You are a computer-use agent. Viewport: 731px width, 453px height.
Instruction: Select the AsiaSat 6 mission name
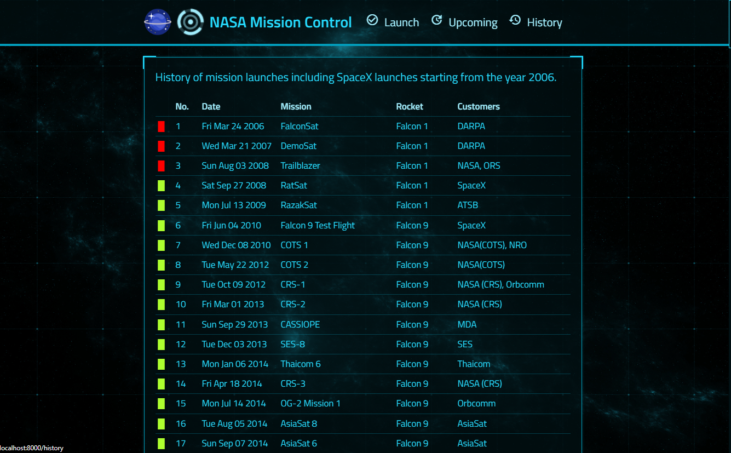point(299,443)
